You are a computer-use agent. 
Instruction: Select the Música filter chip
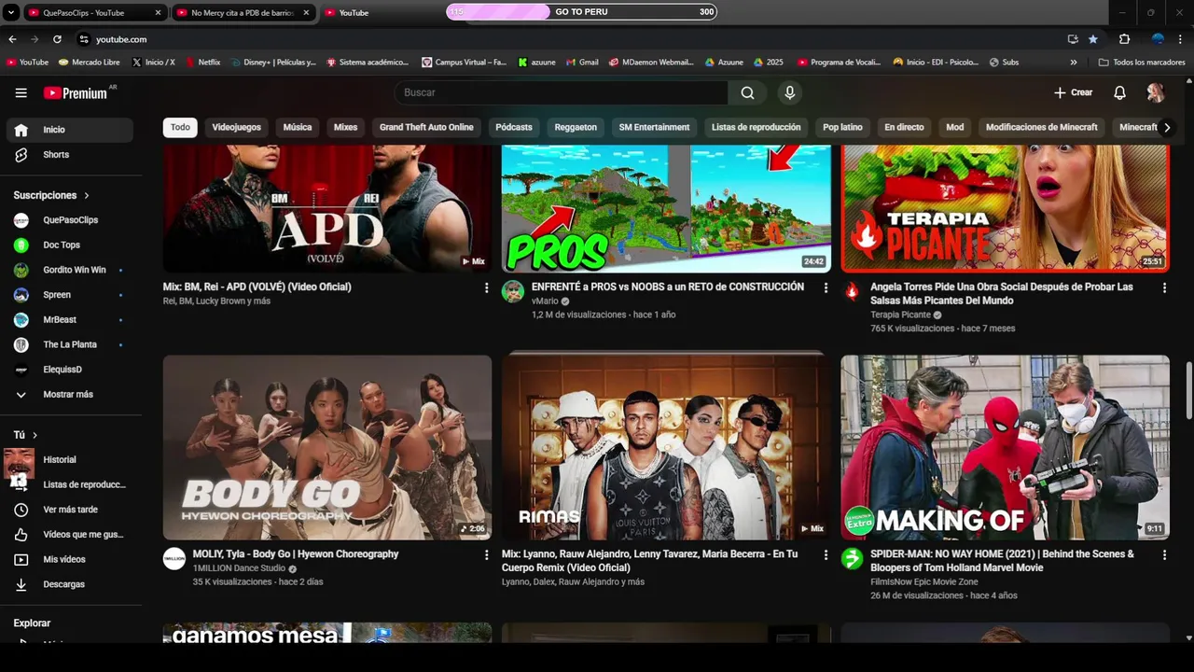pyautogui.click(x=298, y=127)
